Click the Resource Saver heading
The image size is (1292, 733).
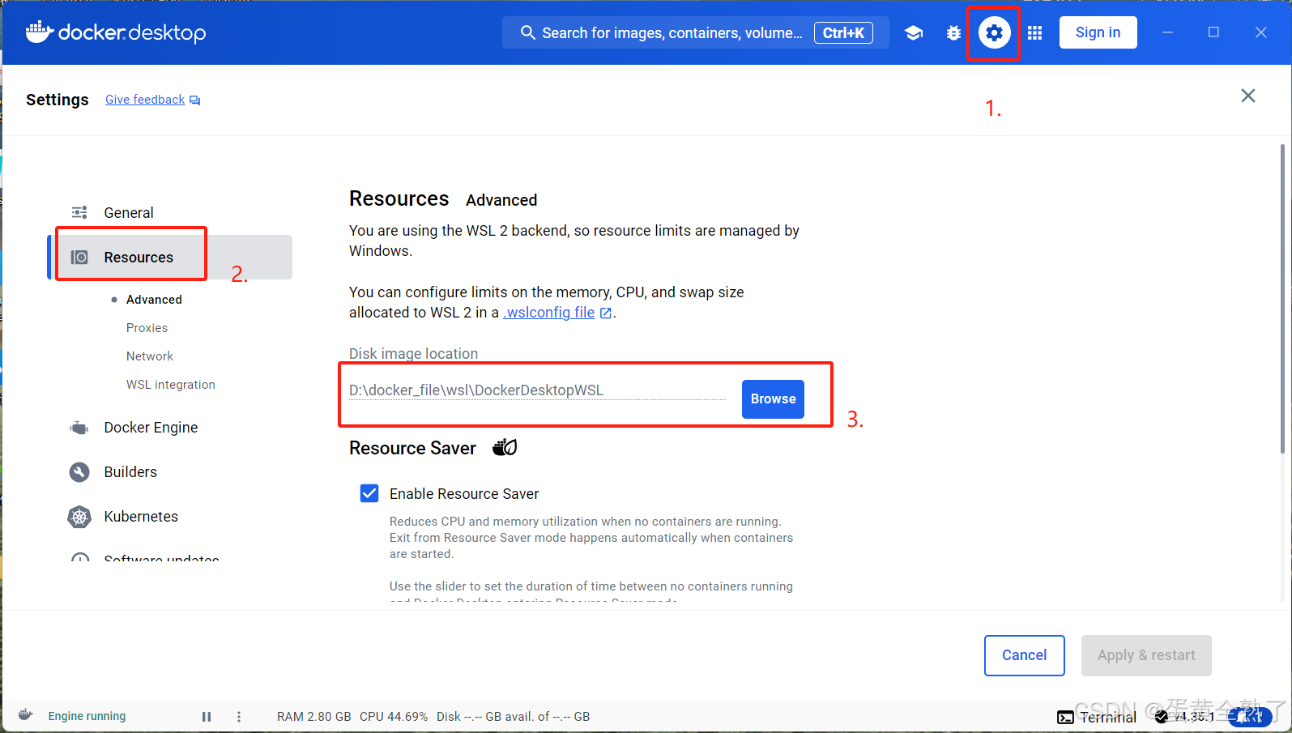pyautogui.click(x=412, y=448)
